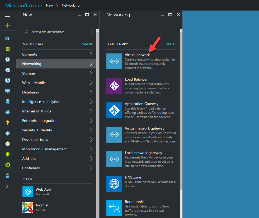The height and width of the screenshot is (218, 259).
Task: Open Local network gateway title
Action: point(143,153)
